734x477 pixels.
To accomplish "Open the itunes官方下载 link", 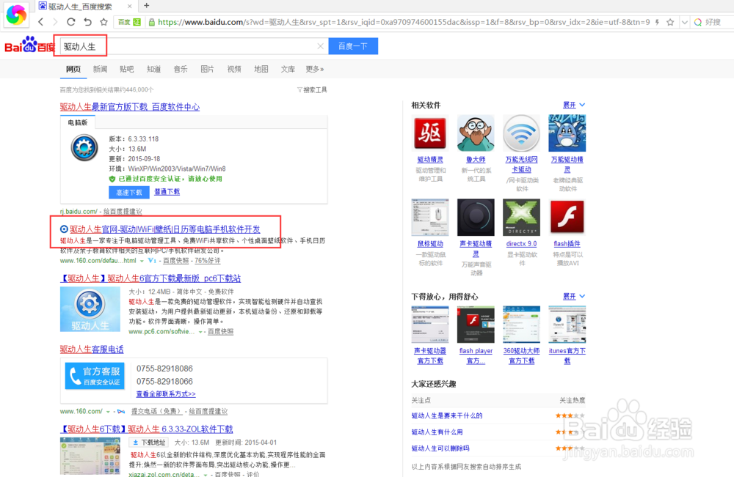I will coord(567,355).
